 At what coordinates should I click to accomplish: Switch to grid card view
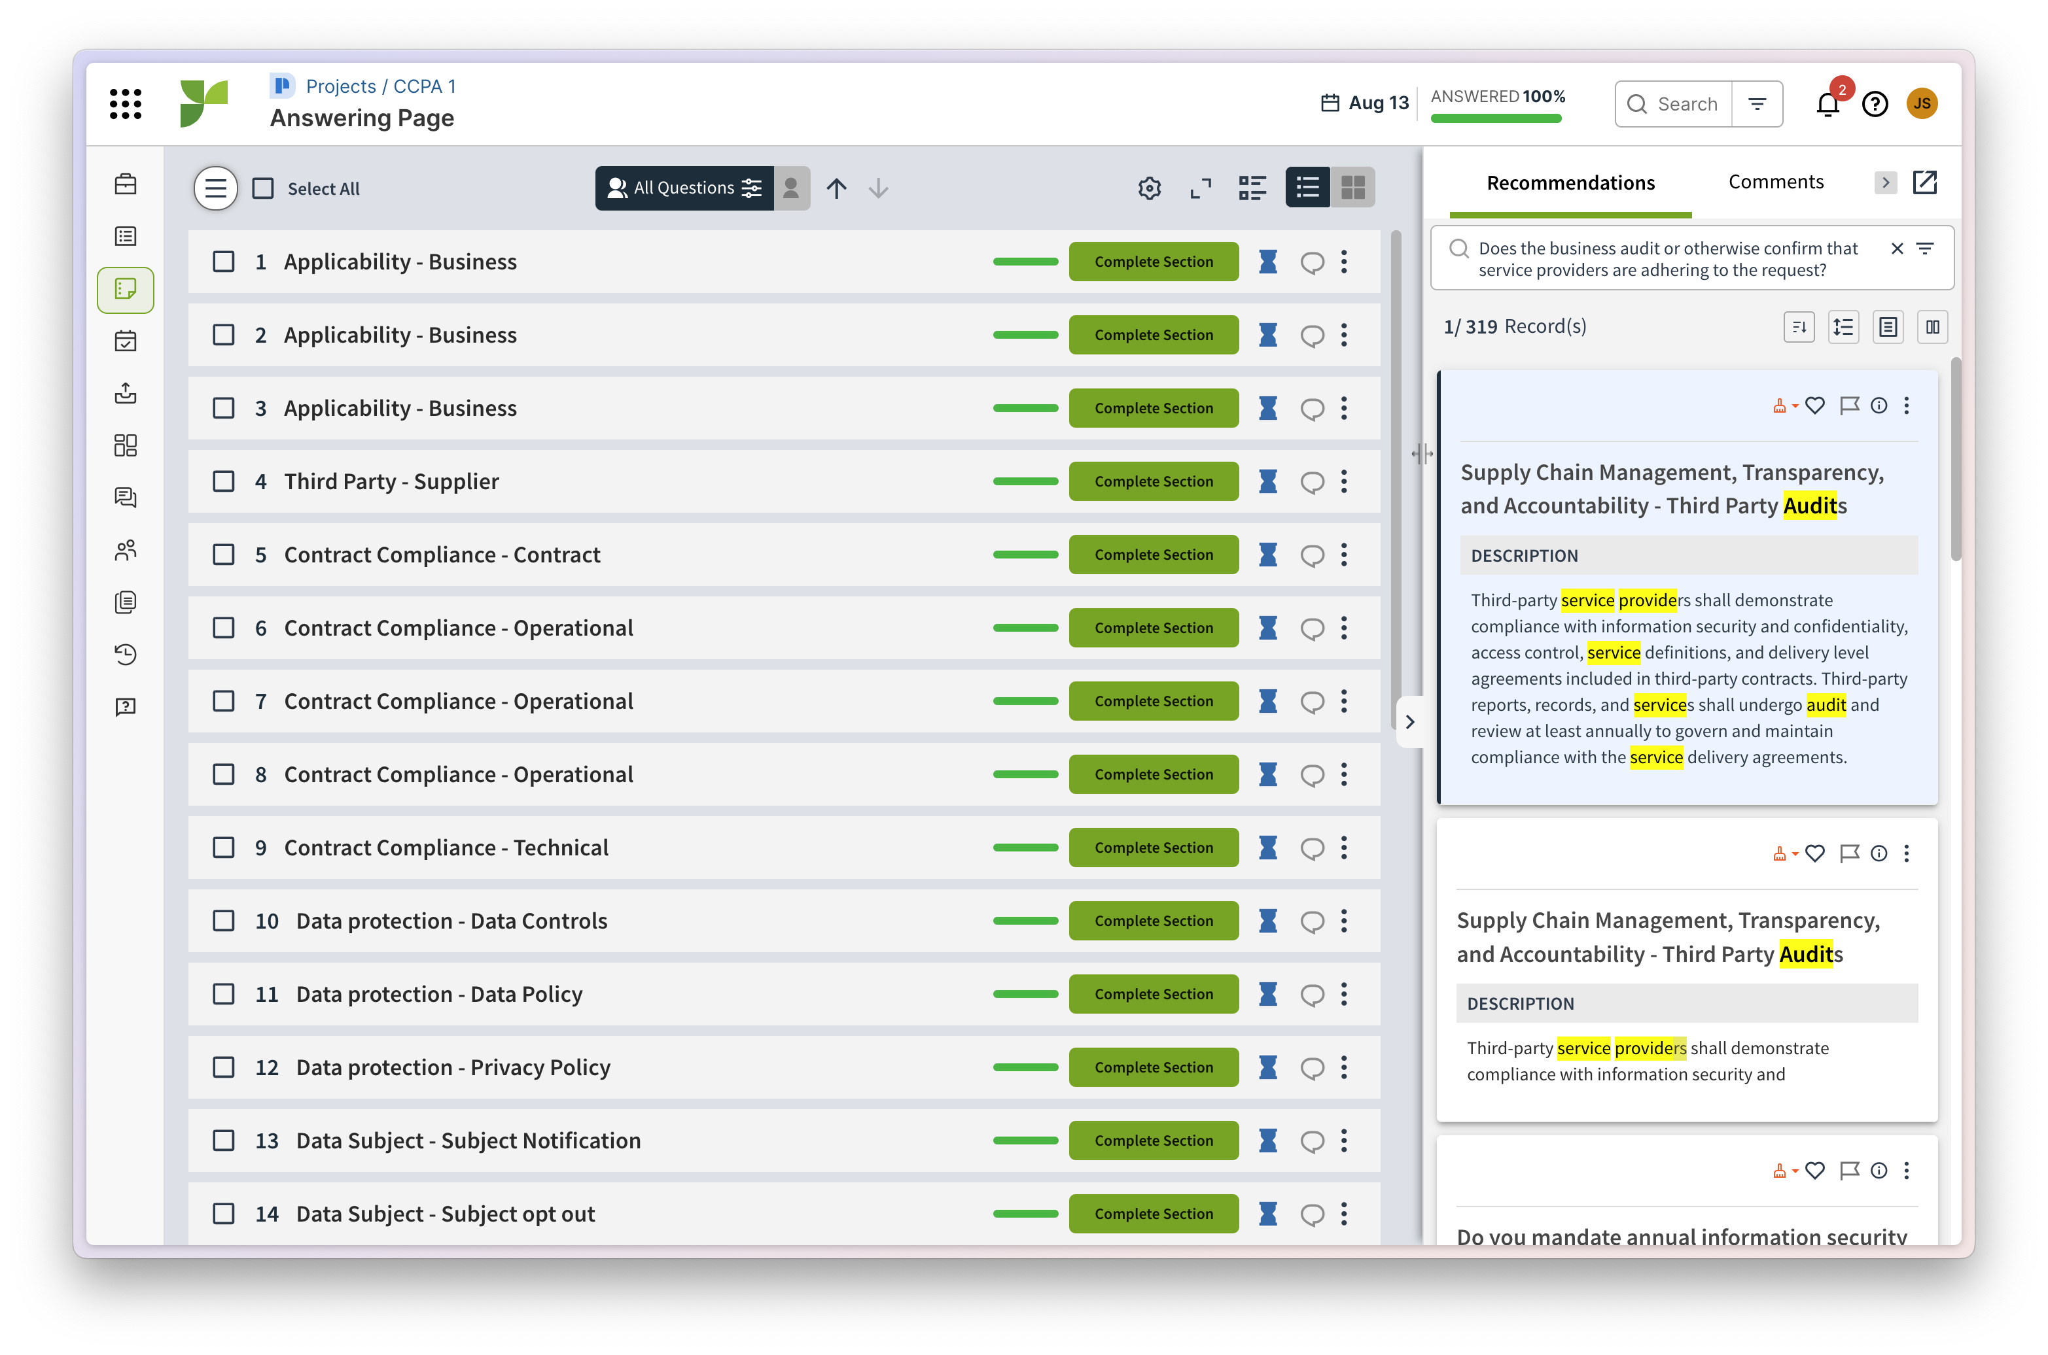click(x=1352, y=188)
